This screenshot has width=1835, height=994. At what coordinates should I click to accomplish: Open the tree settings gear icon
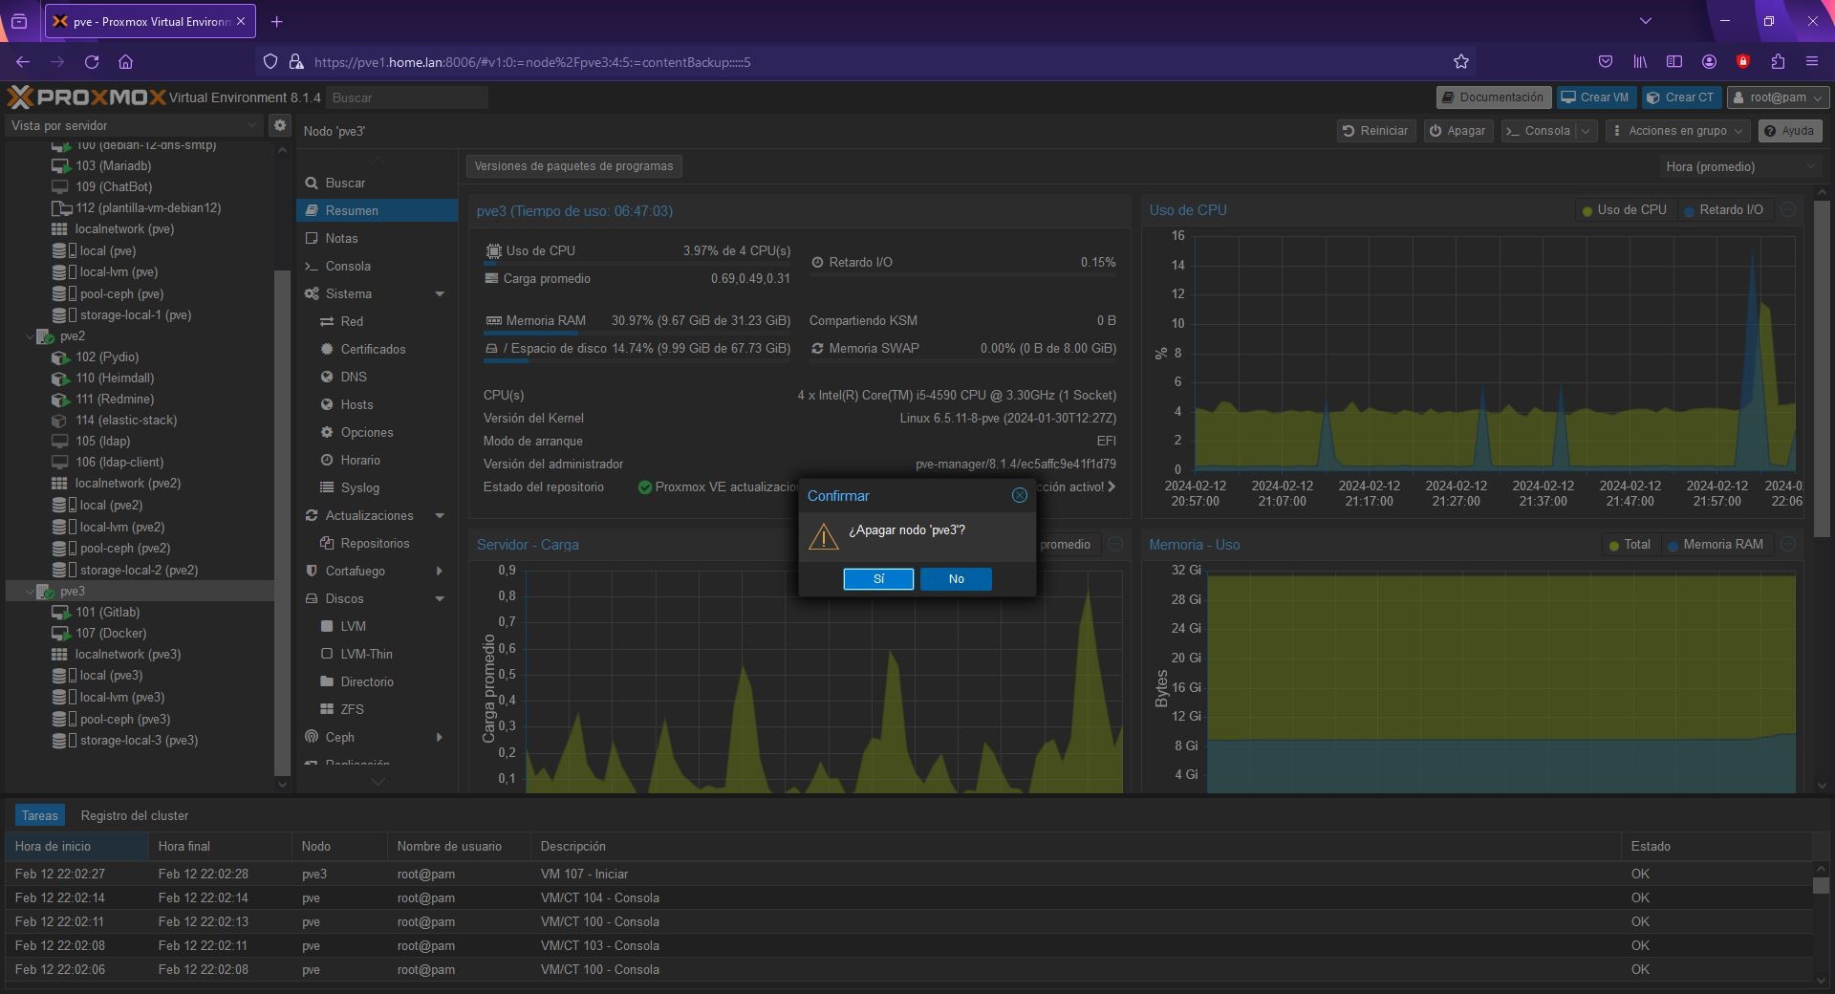click(279, 125)
